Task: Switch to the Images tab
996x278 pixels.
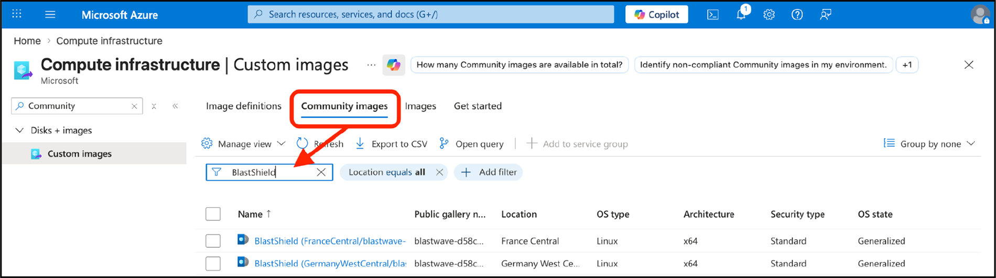Action: (x=420, y=106)
